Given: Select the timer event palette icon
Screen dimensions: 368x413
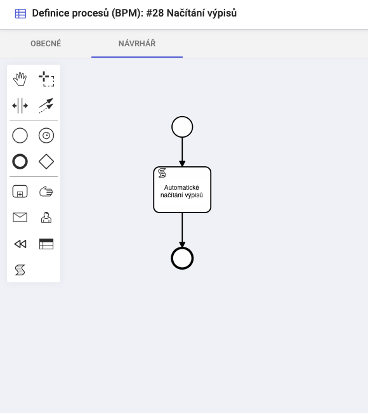Looking at the screenshot, I should (46, 135).
